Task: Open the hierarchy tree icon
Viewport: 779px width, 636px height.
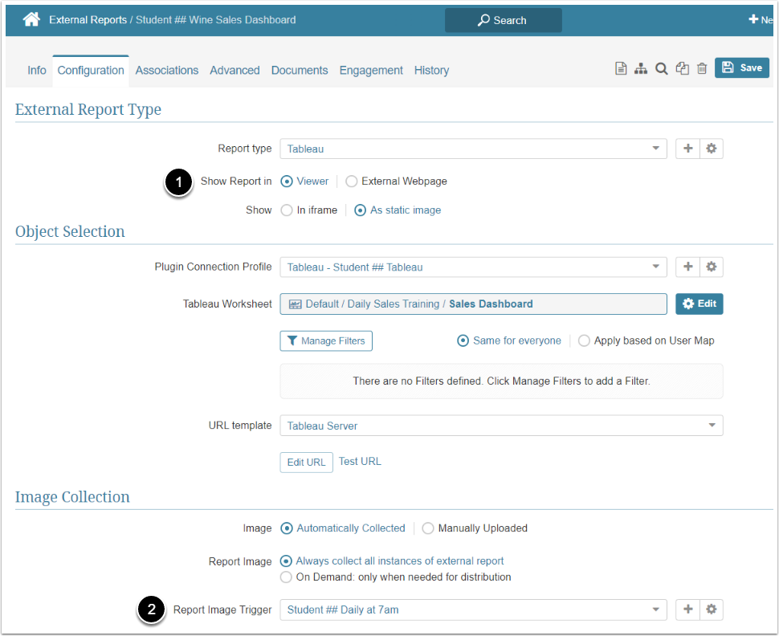Action: (x=641, y=69)
